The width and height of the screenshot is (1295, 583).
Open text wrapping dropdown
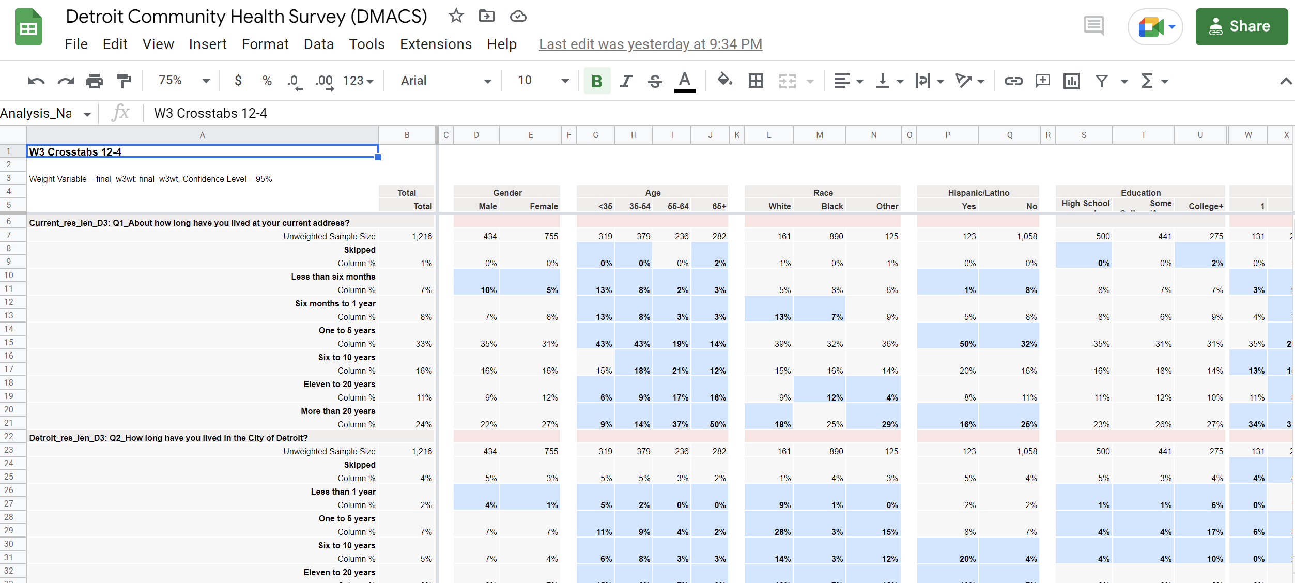pos(929,81)
